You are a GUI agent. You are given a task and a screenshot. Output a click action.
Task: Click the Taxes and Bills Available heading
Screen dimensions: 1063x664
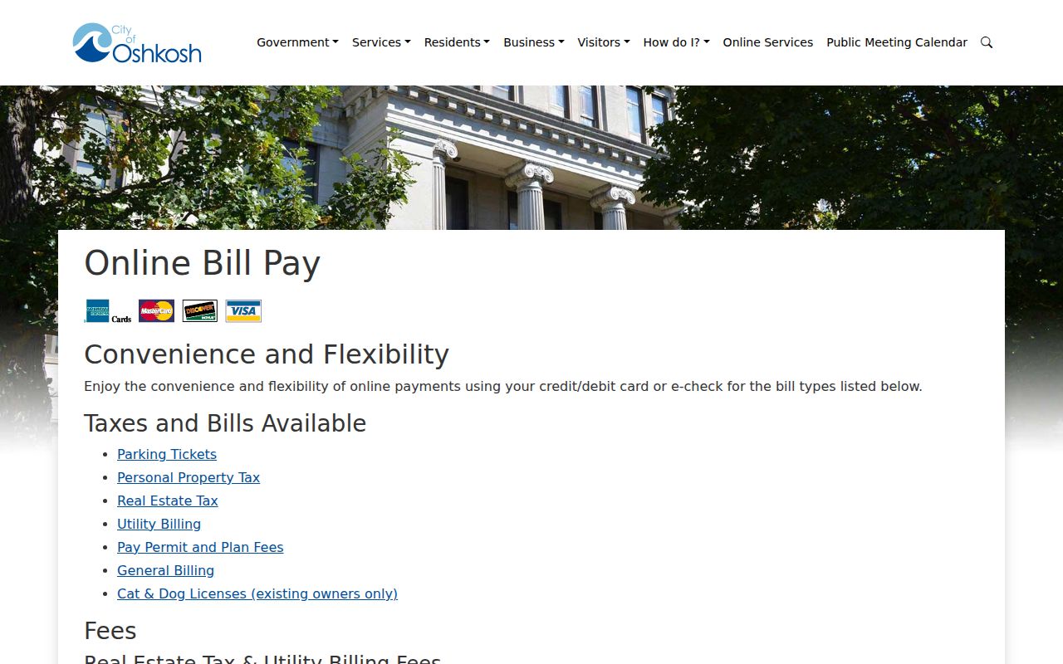(225, 423)
